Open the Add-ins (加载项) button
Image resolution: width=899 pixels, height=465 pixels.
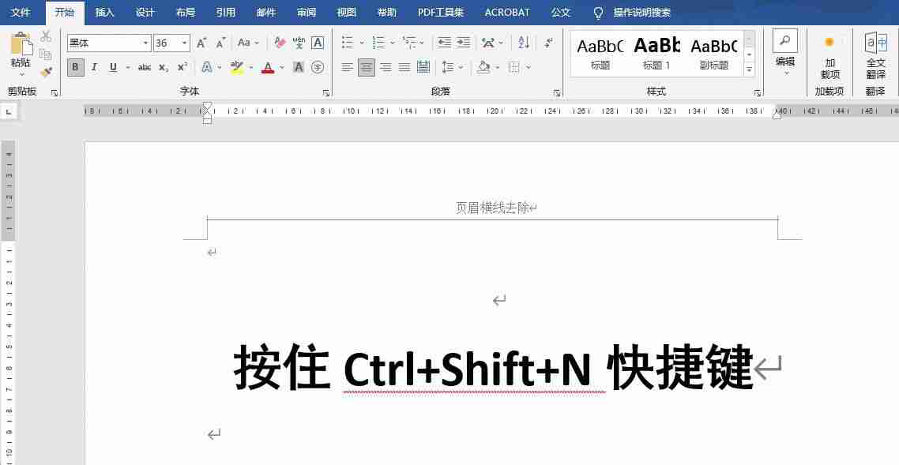click(x=829, y=59)
